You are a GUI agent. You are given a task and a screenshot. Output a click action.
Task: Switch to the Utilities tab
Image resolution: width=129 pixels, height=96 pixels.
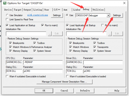click(x=98, y=10)
